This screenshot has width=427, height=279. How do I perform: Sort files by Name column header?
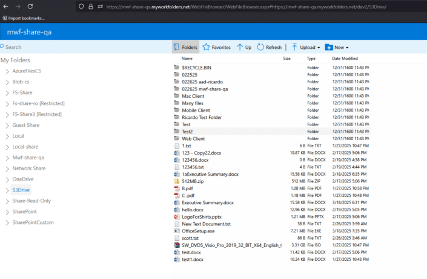(187, 59)
